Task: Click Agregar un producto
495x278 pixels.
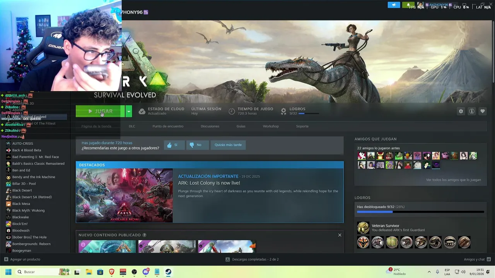Action: coord(22,259)
